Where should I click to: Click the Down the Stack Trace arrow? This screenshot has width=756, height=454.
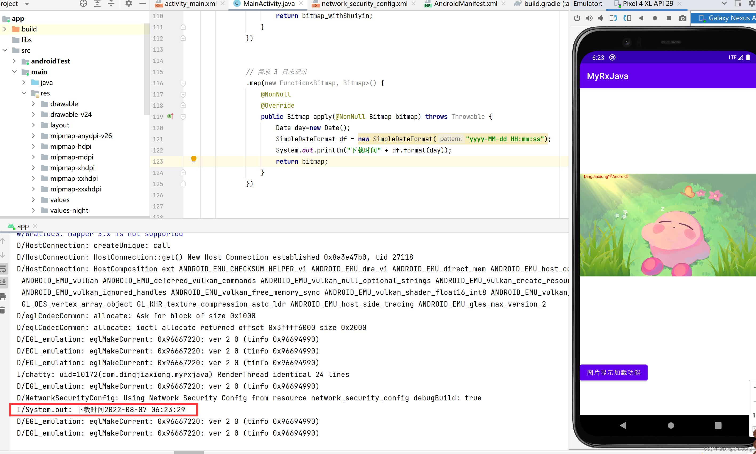tap(3, 255)
